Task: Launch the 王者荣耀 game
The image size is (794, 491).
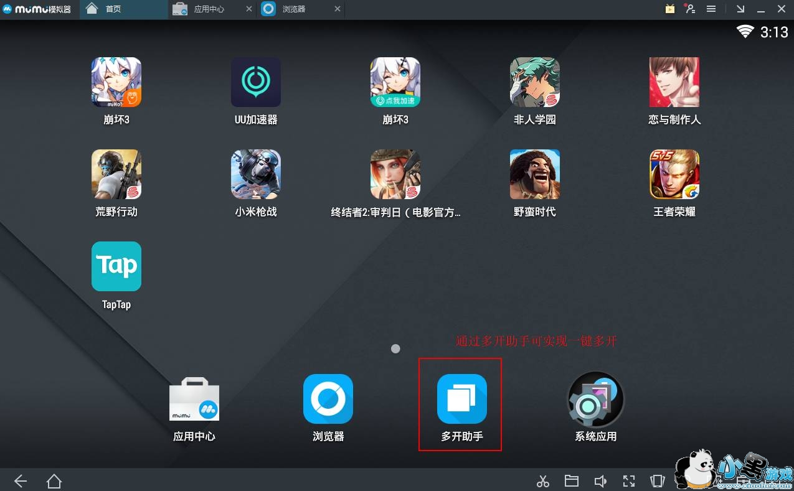Action: point(674,174)
